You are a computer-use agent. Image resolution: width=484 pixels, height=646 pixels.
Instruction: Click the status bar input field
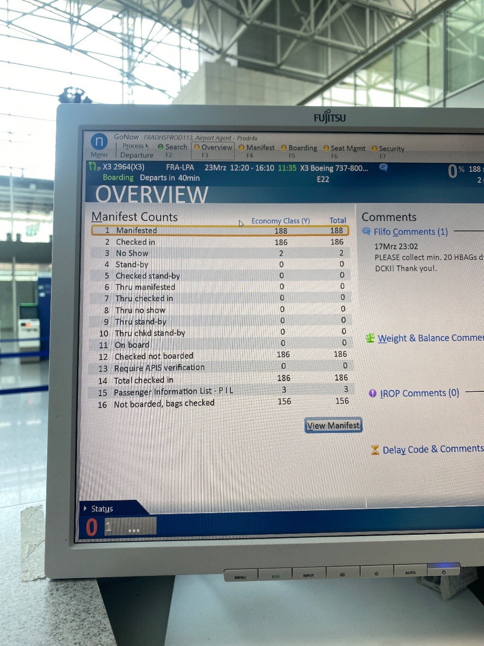point(130,526)
